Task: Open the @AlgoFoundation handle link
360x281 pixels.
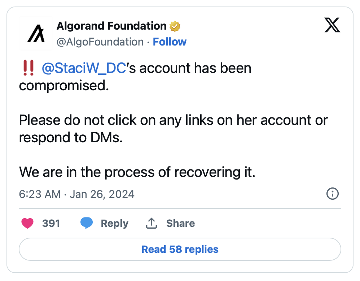Action: (x=100, y=42)
